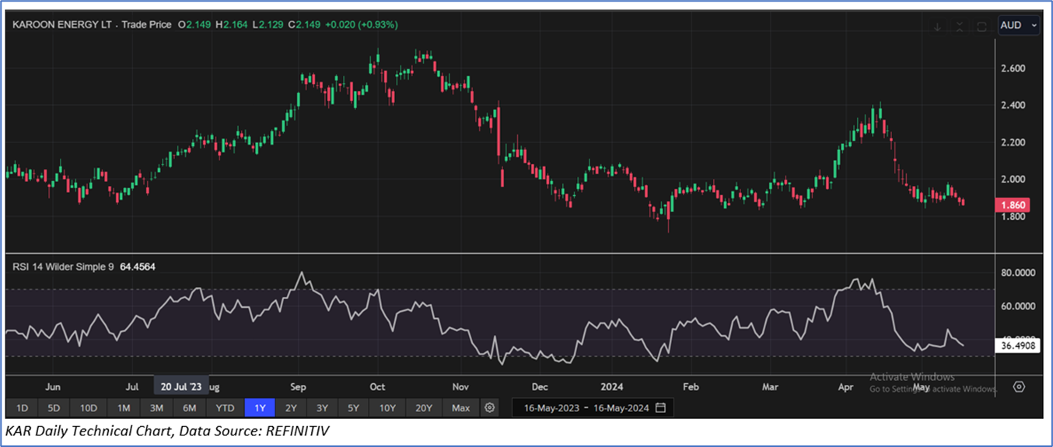Click the RSI 14 Wilder indicator label
This screenshot has width=1053, height=447.
[x=64, y=267]
